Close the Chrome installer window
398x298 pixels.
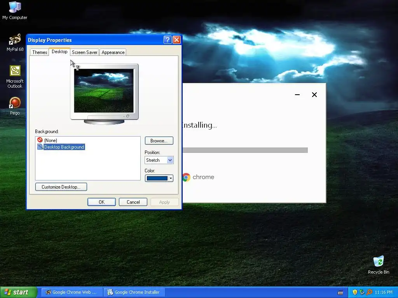314,95
